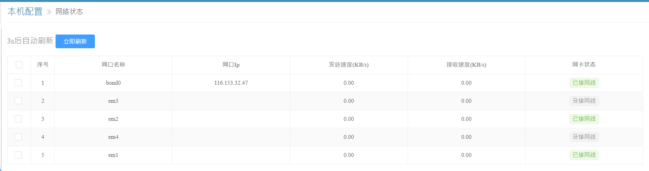This screenshot has height=171, width=649.
Task: Enable the checkbox for the em4 row
Action: click(18, 137)
